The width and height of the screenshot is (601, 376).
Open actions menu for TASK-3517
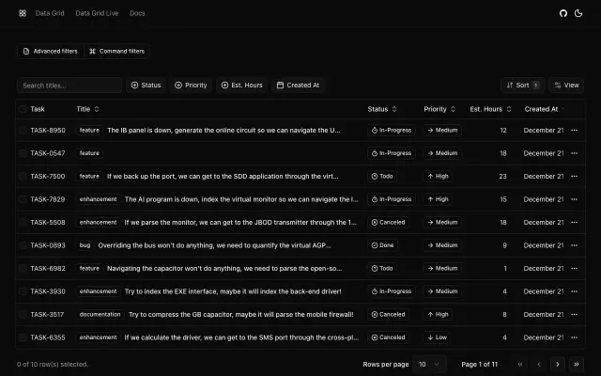(574, 315)
